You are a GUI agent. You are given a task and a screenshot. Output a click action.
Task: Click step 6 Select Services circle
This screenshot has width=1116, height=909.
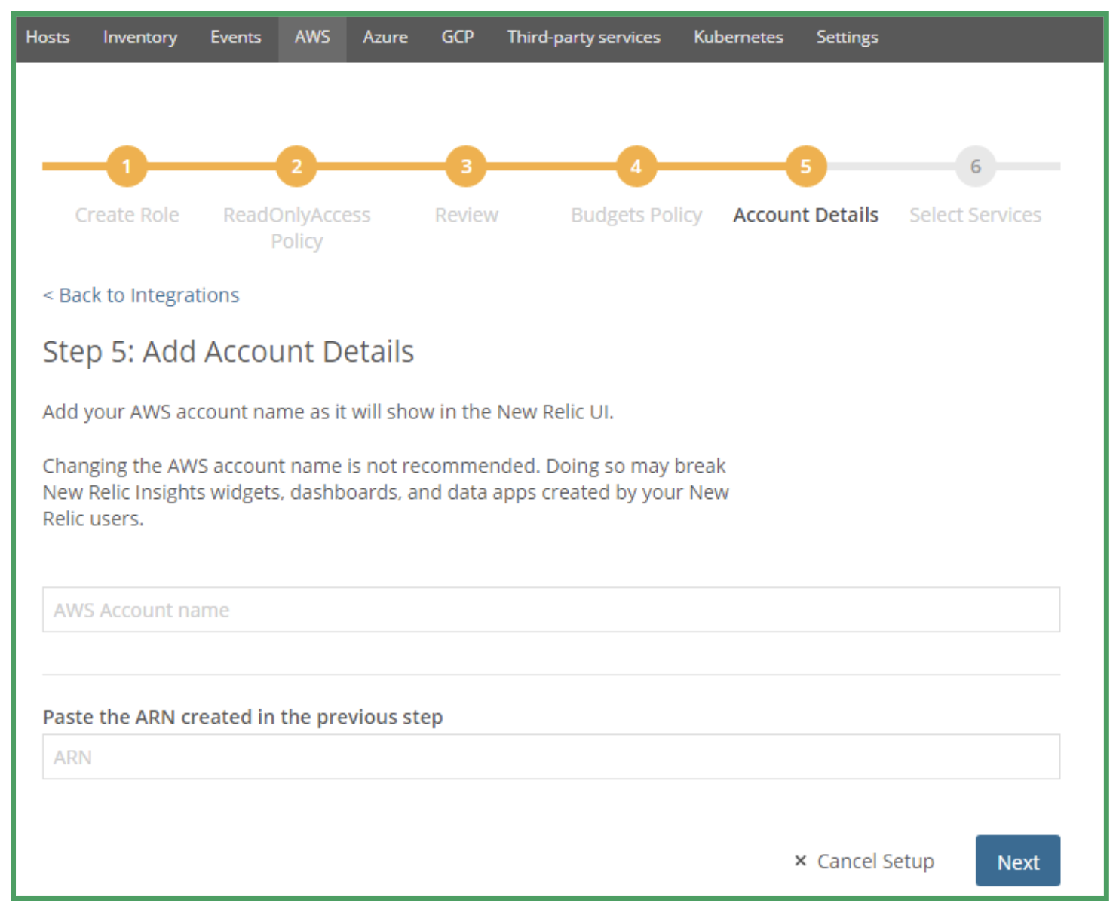(975, 167)
